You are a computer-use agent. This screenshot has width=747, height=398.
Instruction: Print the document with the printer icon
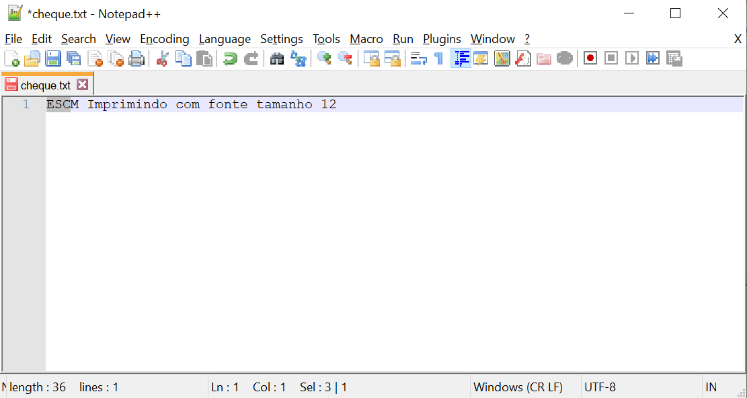[x=136, y=58]
